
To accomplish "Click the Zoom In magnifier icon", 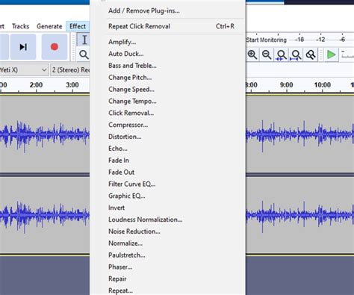I will pyautogui.click(x=252, y=55).
